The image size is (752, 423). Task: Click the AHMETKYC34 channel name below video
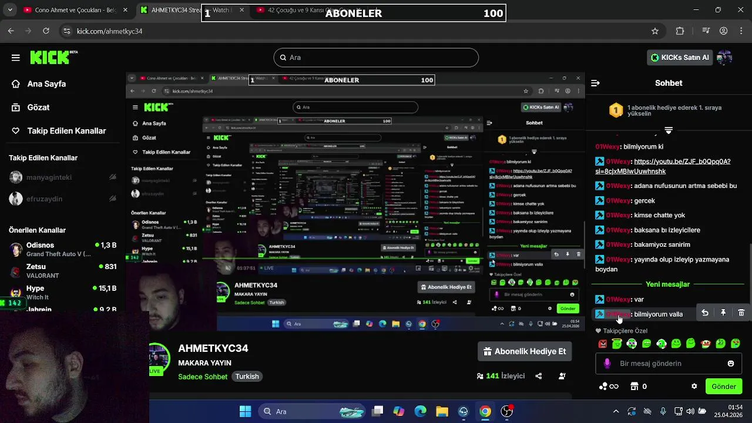point(213,348)
